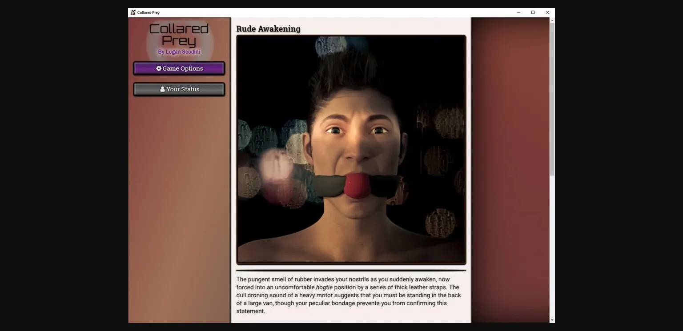Close the Collared Prey window

pos(547,12)
